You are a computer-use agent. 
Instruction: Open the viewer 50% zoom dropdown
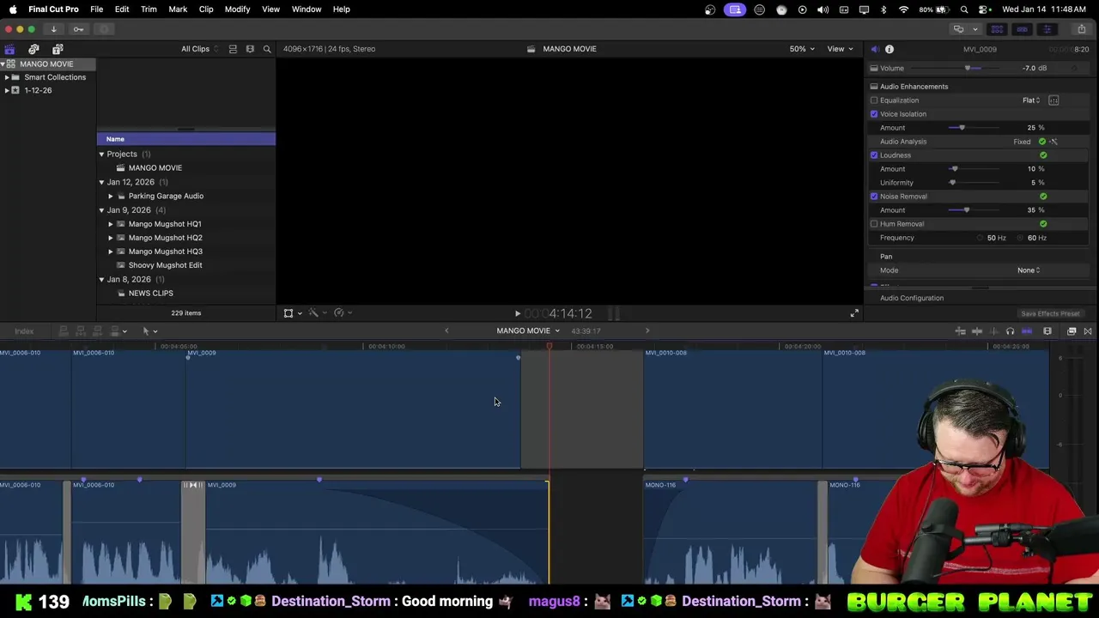(802, 49)
